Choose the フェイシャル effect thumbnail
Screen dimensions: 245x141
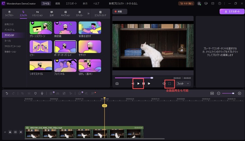coord(65,65)
